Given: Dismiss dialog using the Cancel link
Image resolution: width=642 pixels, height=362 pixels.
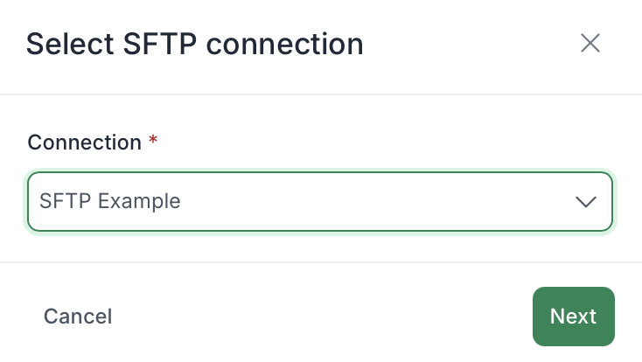Looking at the screenshot, I should 78,317.
